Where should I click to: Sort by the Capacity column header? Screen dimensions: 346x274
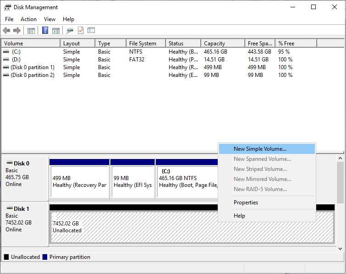pyautogui.click(x=223, y=44)
